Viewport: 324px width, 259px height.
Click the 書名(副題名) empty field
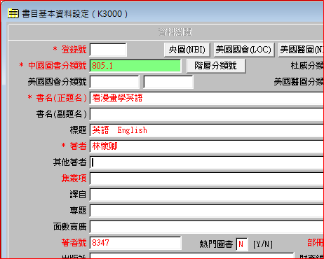[x=207, y=114]
